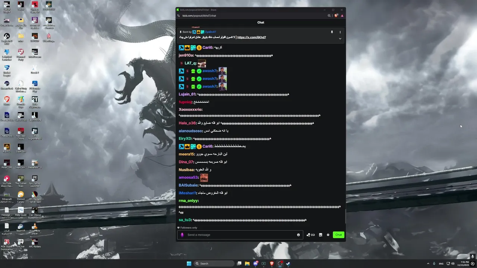
Task: Click username Xooxoxxxrio in chat
Action: (x=190, y=109)
